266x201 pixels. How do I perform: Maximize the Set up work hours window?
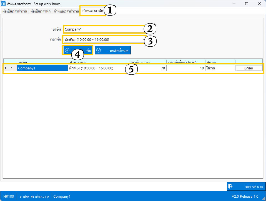pos(247,4)
